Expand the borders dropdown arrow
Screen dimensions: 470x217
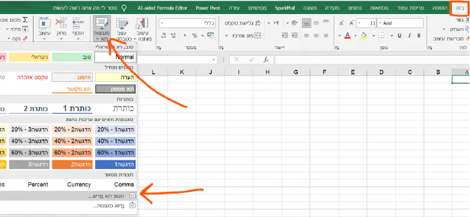coord(374,36)
